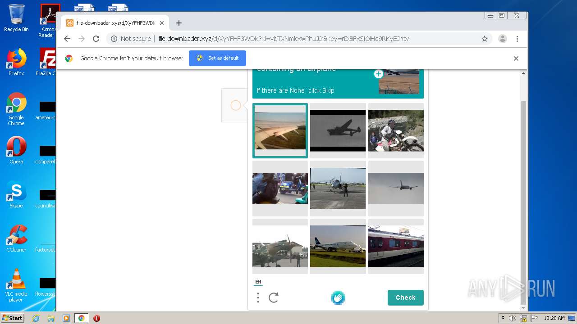Open VLC media player shortcut

(16, 285)
